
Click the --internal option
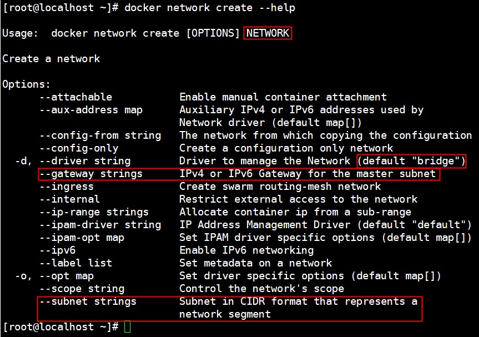pos(69,199)
